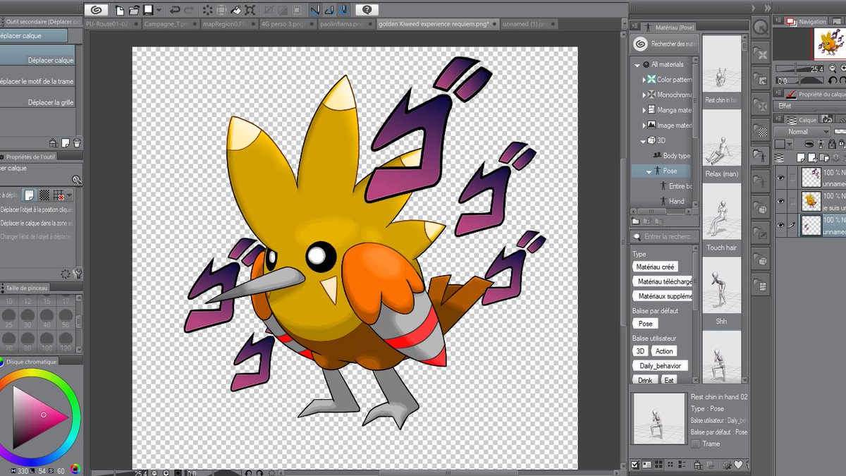The height and width of the screenshot is (476, 846).
Task: Collapse the 3D material folder
Action: pos(643,141)
